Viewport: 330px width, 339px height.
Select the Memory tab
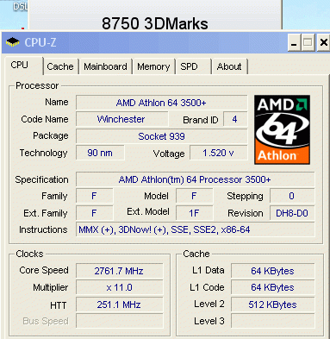153,66
